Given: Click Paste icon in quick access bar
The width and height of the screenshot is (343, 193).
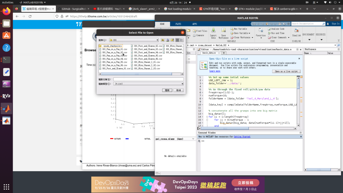Looking at the screenshot, I should (267, 24).
